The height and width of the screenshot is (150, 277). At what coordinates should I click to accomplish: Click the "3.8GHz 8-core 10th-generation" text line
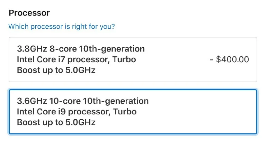81,49
